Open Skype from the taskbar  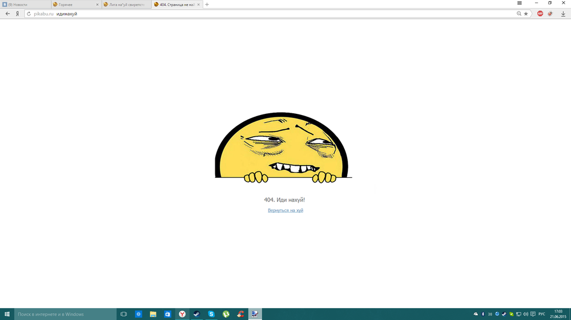(x=211, y=314)
